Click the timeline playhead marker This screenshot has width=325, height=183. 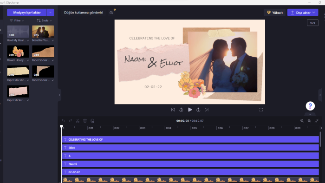(61, 126)
